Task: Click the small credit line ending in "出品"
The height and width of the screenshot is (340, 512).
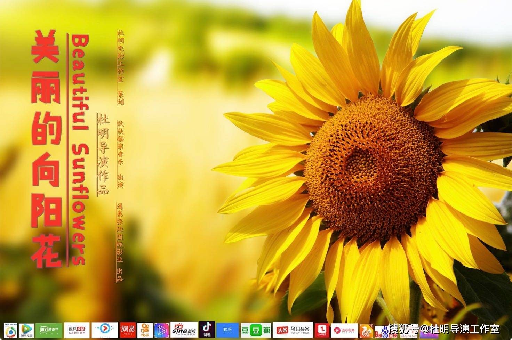Action: (x=120, y=242)
